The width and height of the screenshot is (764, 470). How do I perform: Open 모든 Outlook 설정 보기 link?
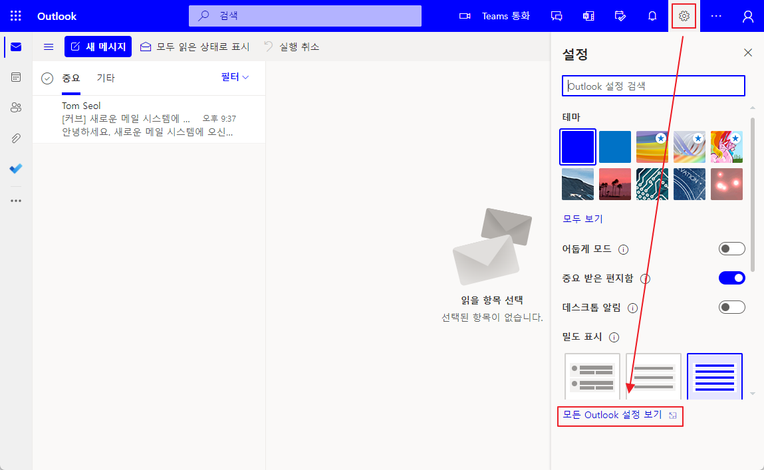620,415
